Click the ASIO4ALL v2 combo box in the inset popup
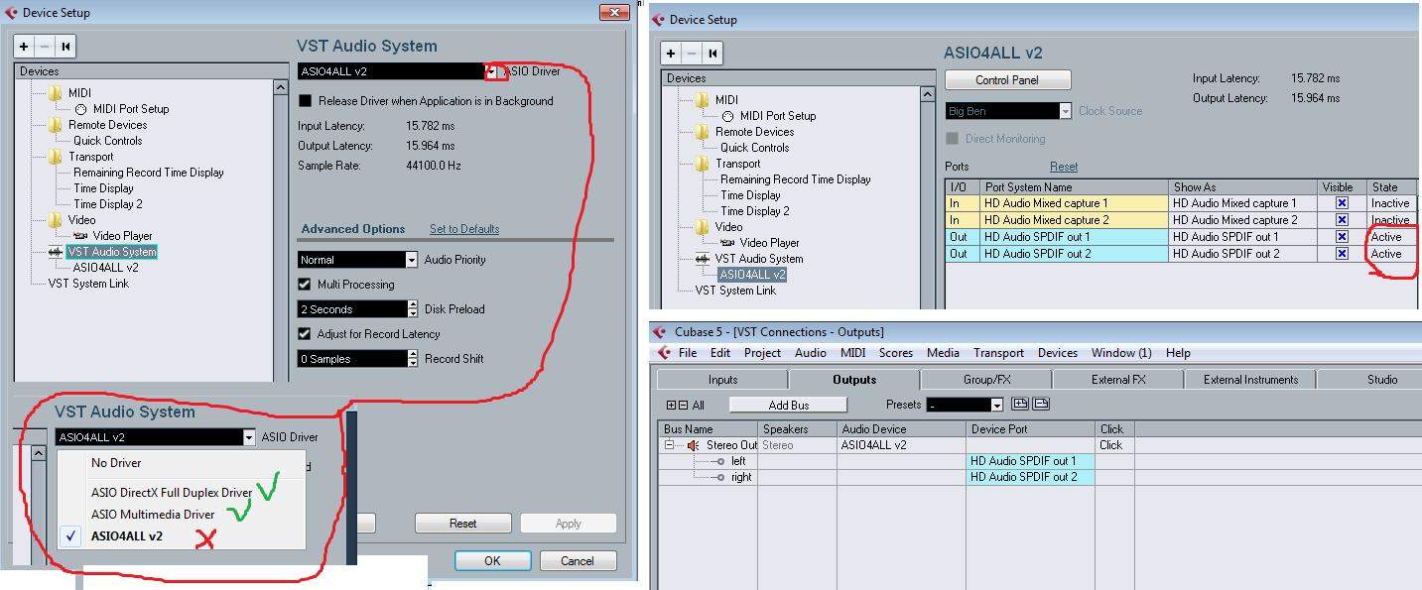This screenshot has width=1422, height=590. tap(156, 437)
